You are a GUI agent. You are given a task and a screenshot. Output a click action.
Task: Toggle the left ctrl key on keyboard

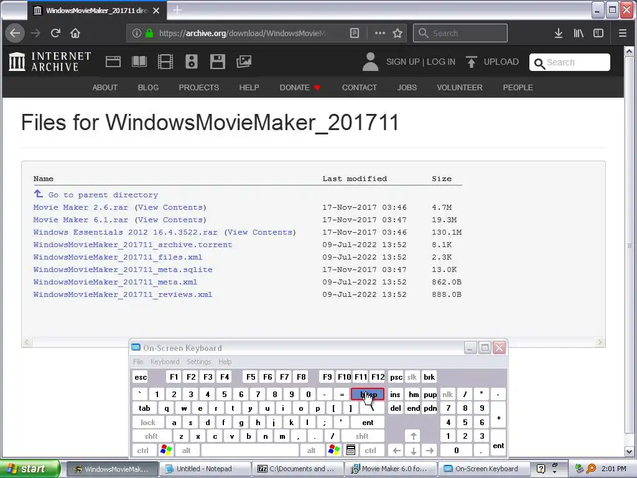click(x=143, y=450)
